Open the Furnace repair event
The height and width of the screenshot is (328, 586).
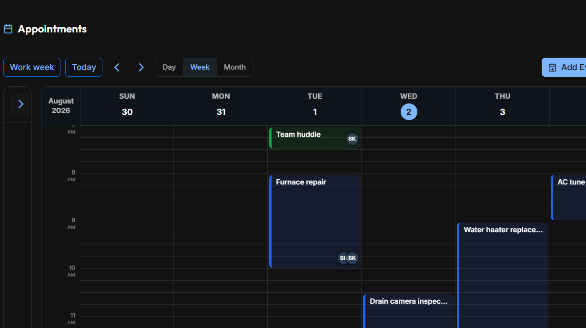coord(315,221)
